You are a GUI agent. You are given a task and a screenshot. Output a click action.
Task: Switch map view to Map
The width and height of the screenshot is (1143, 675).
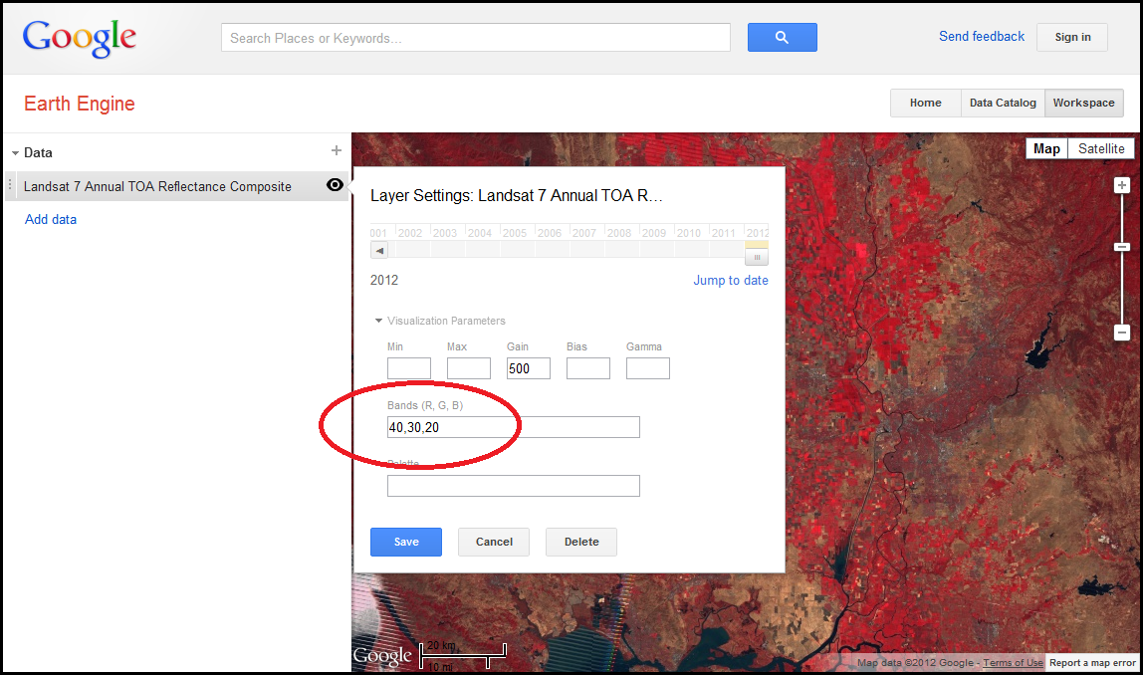1046,148
